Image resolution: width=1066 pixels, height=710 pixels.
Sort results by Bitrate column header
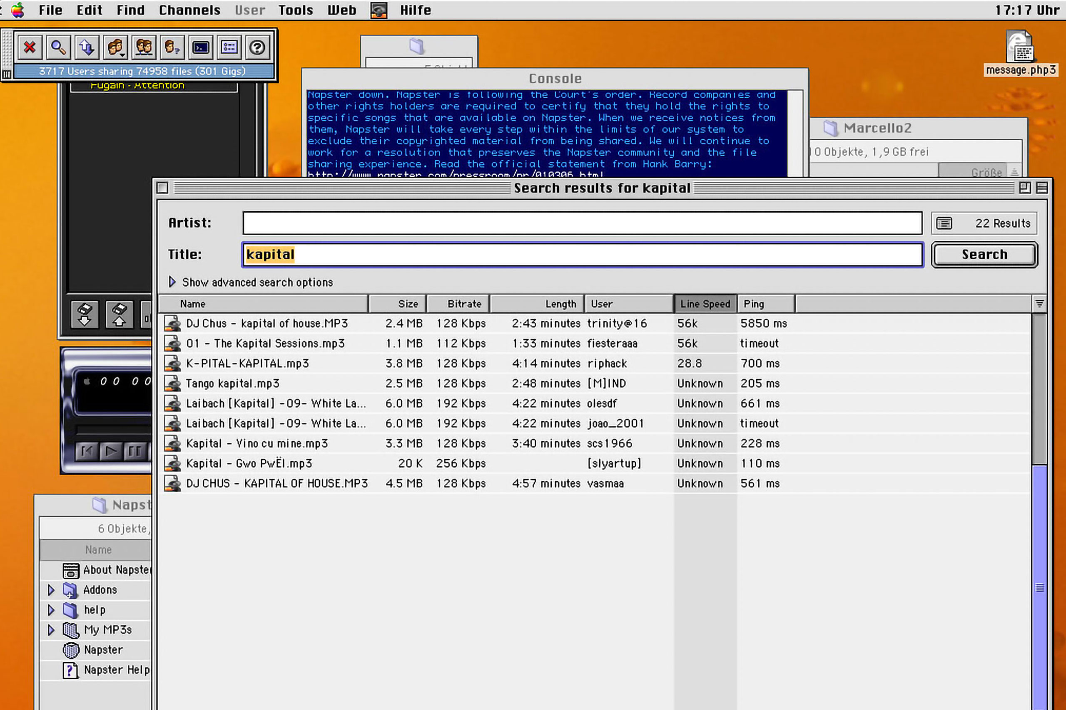(x=458, y=304)
